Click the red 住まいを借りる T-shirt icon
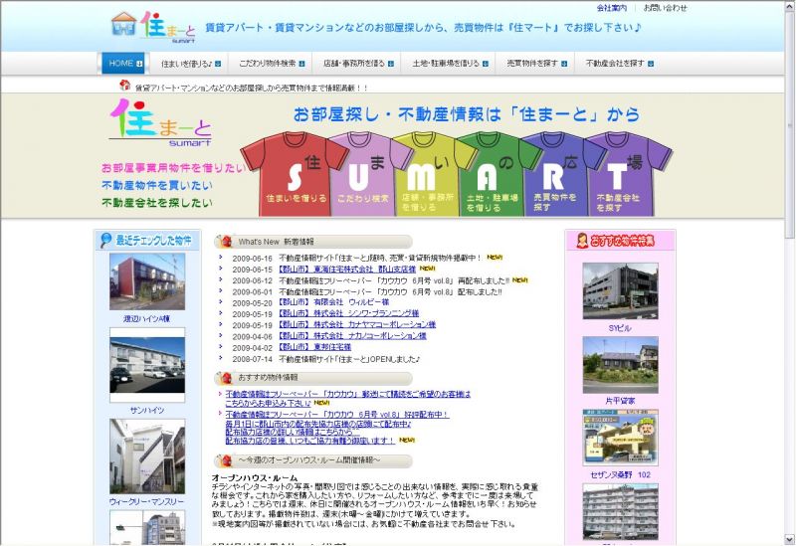This screenshot has height=546, width=796. [x=288, y=174]
